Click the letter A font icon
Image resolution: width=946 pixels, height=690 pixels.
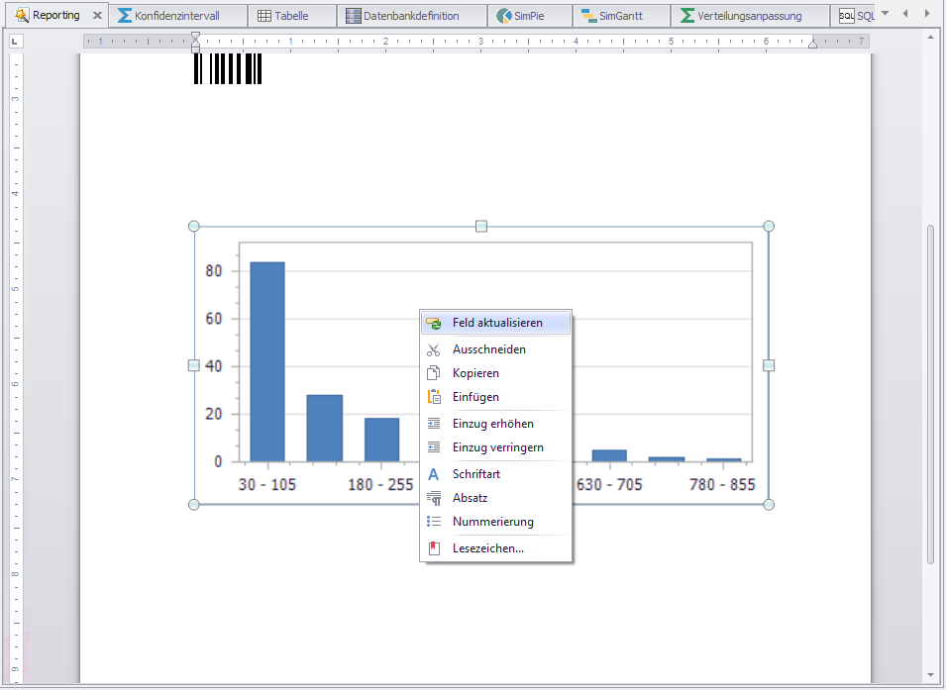pyautogui.click(x=433, y=474)
